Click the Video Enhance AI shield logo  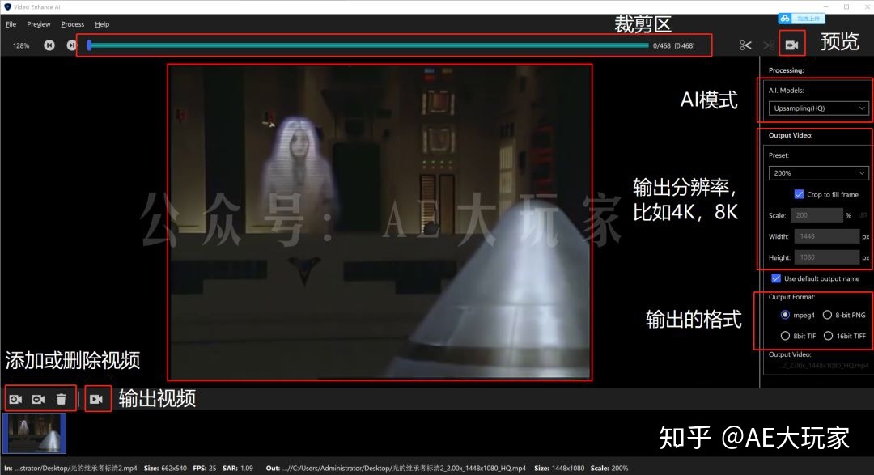7,6
